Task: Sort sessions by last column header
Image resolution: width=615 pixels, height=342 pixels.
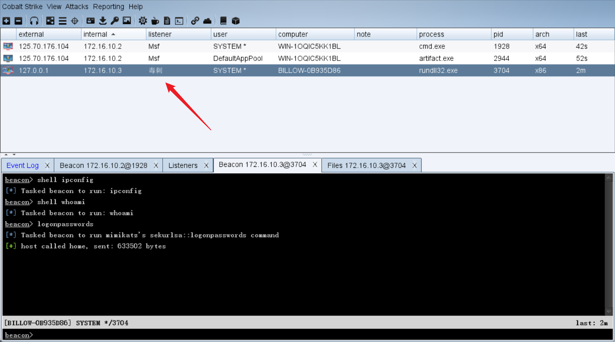Action: (x=594, y=34)
